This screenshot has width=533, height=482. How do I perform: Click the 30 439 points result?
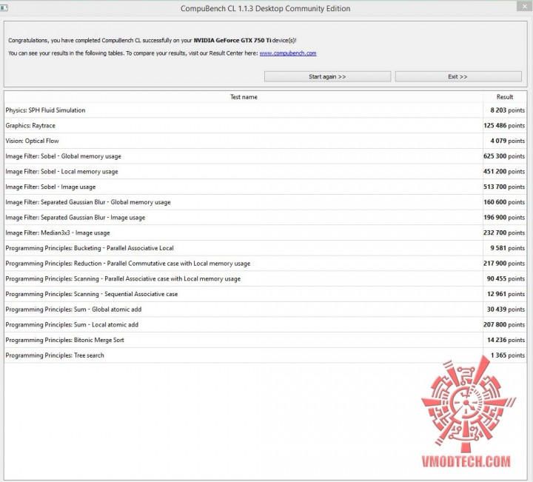(x=506, y=309)
